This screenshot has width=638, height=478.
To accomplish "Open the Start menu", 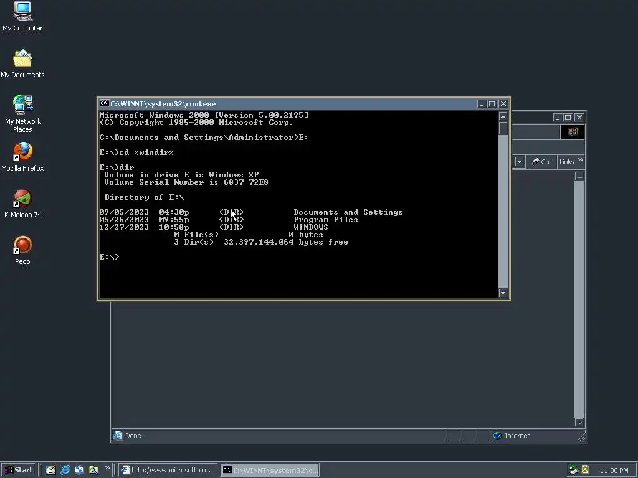I will click(x=18, y=470).
